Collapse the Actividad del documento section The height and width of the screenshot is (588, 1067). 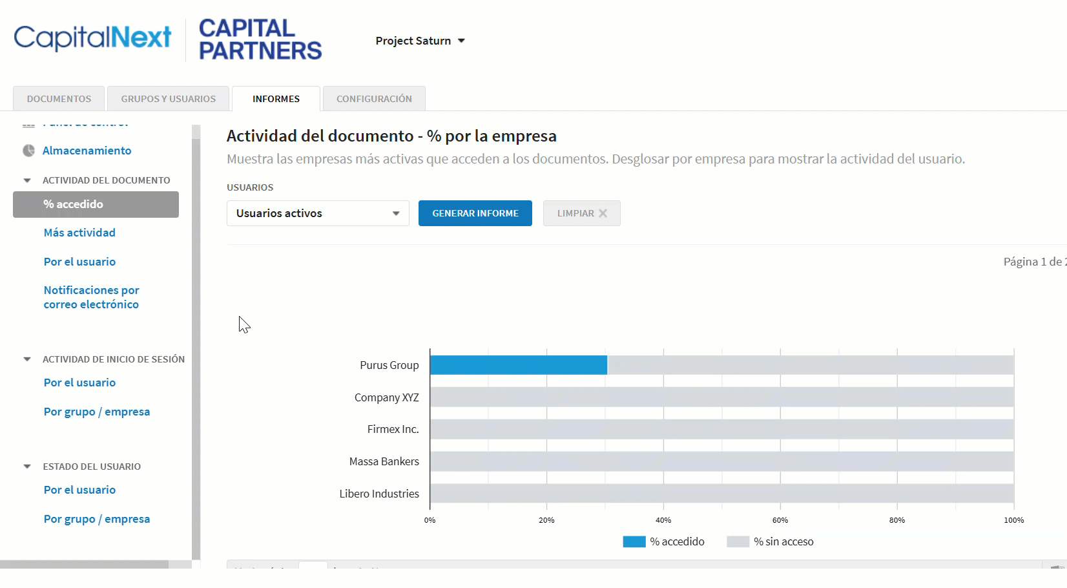pyautogui.click(x=27, y=180)
